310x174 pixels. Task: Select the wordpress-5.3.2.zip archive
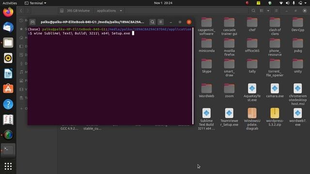(x=275, y=117)
